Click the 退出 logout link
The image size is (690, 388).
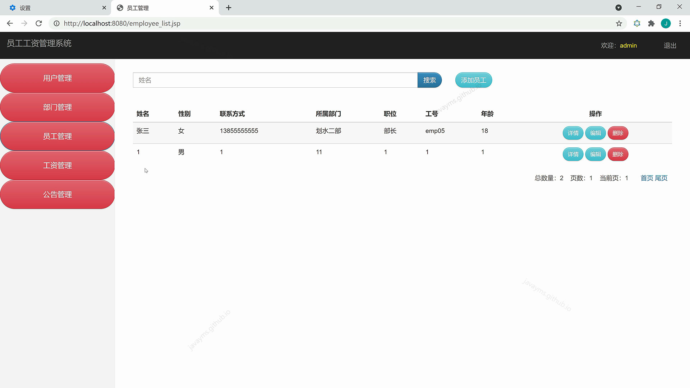point(669,45)
